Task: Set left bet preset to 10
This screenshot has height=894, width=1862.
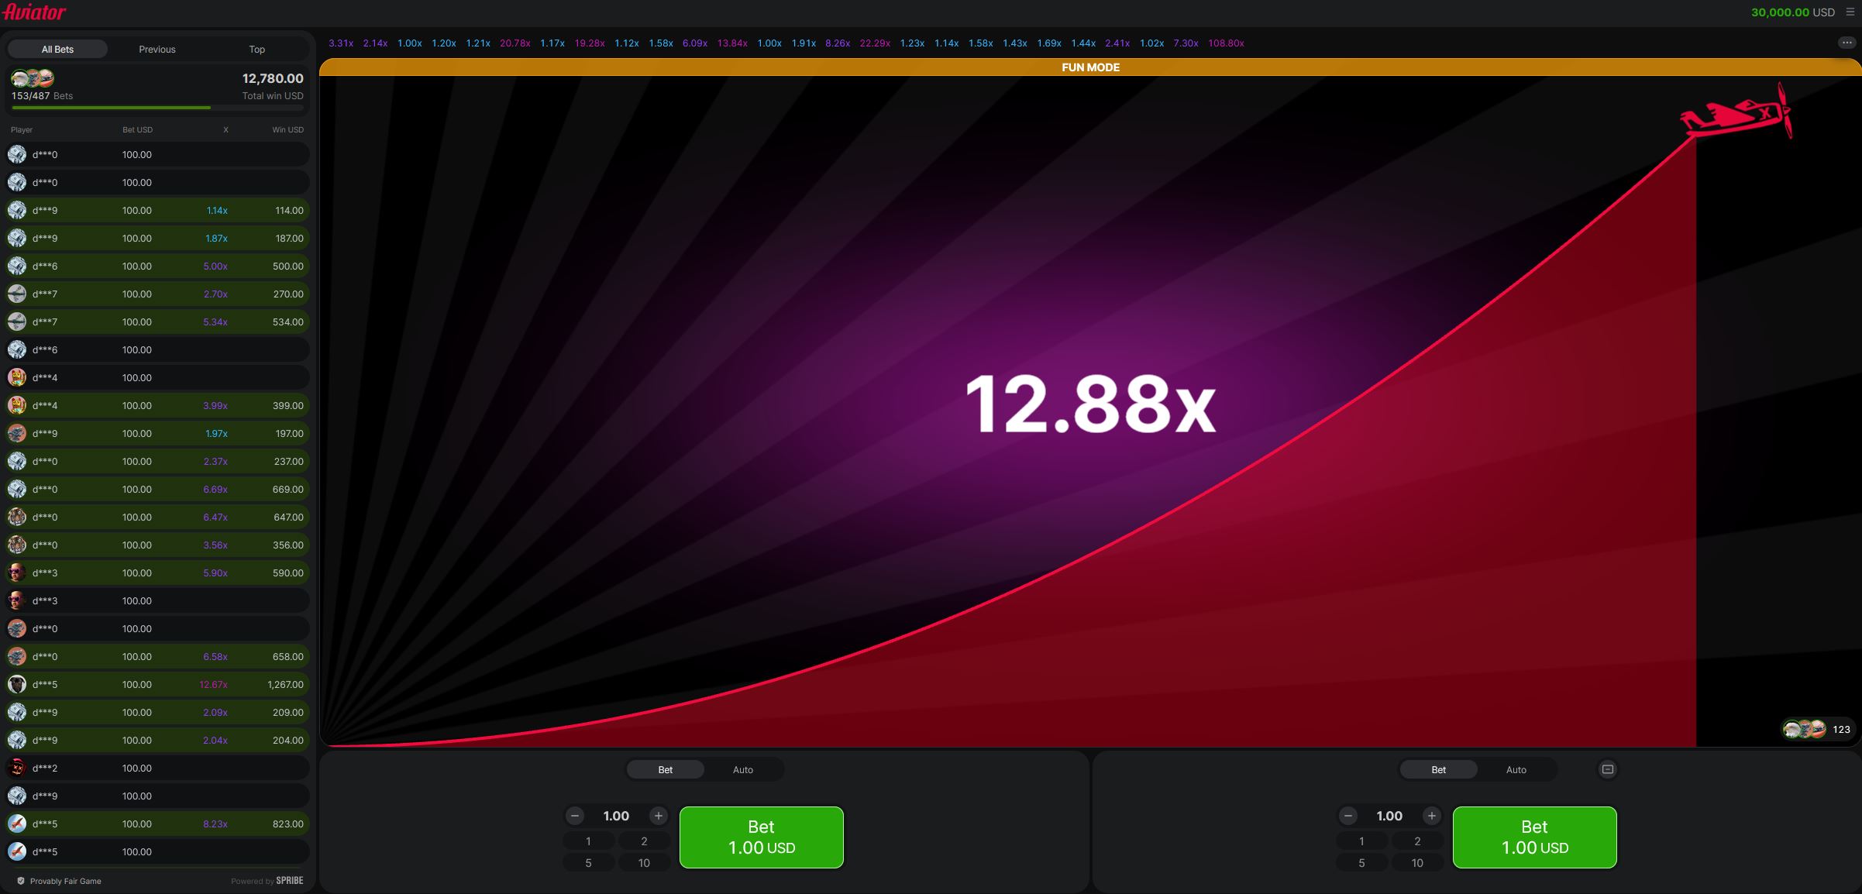Action: point(644,863)
